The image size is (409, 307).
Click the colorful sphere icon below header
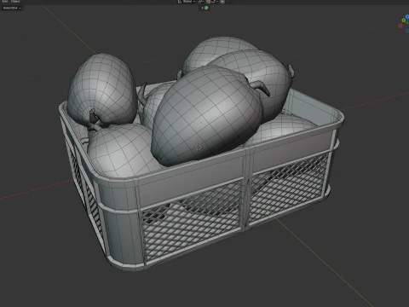click(206, 8)
